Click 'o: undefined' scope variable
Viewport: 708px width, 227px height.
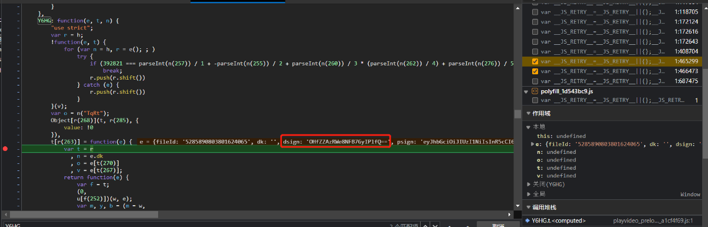point(556,160)
